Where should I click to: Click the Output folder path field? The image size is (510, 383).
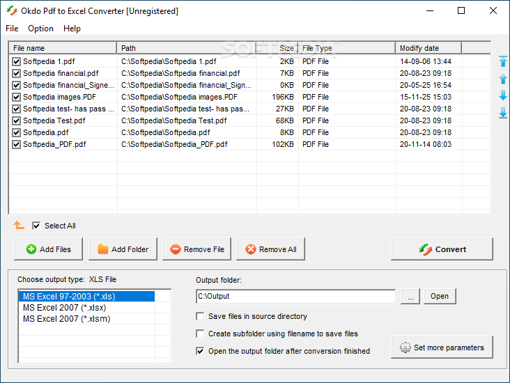coord(296,296)
